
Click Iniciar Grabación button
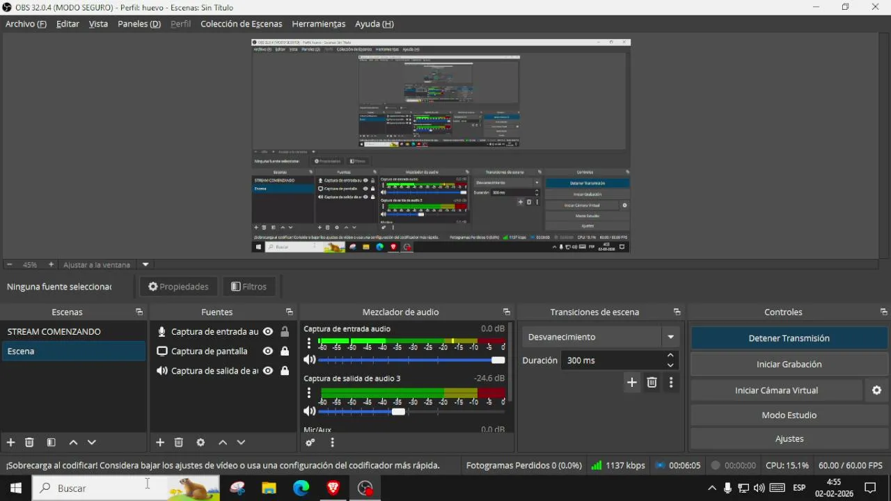coord(789,364)
